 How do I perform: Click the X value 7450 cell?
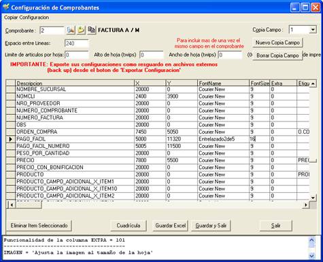coord(150,132)
